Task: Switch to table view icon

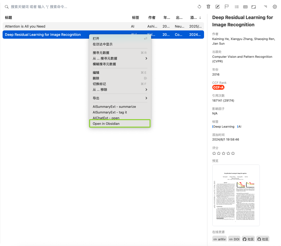Action: click(x=245, y=7)
